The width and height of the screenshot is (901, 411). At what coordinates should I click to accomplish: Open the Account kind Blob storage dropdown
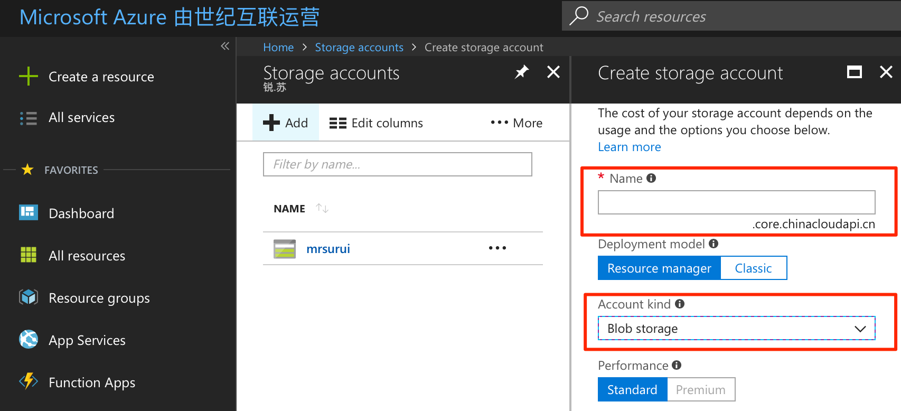[736, 328]
